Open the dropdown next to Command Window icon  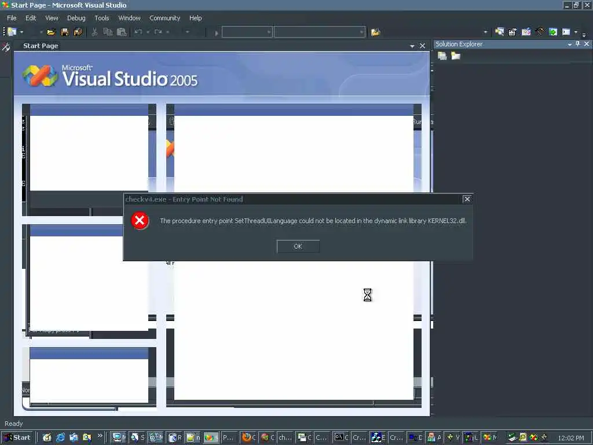point(576,32)
